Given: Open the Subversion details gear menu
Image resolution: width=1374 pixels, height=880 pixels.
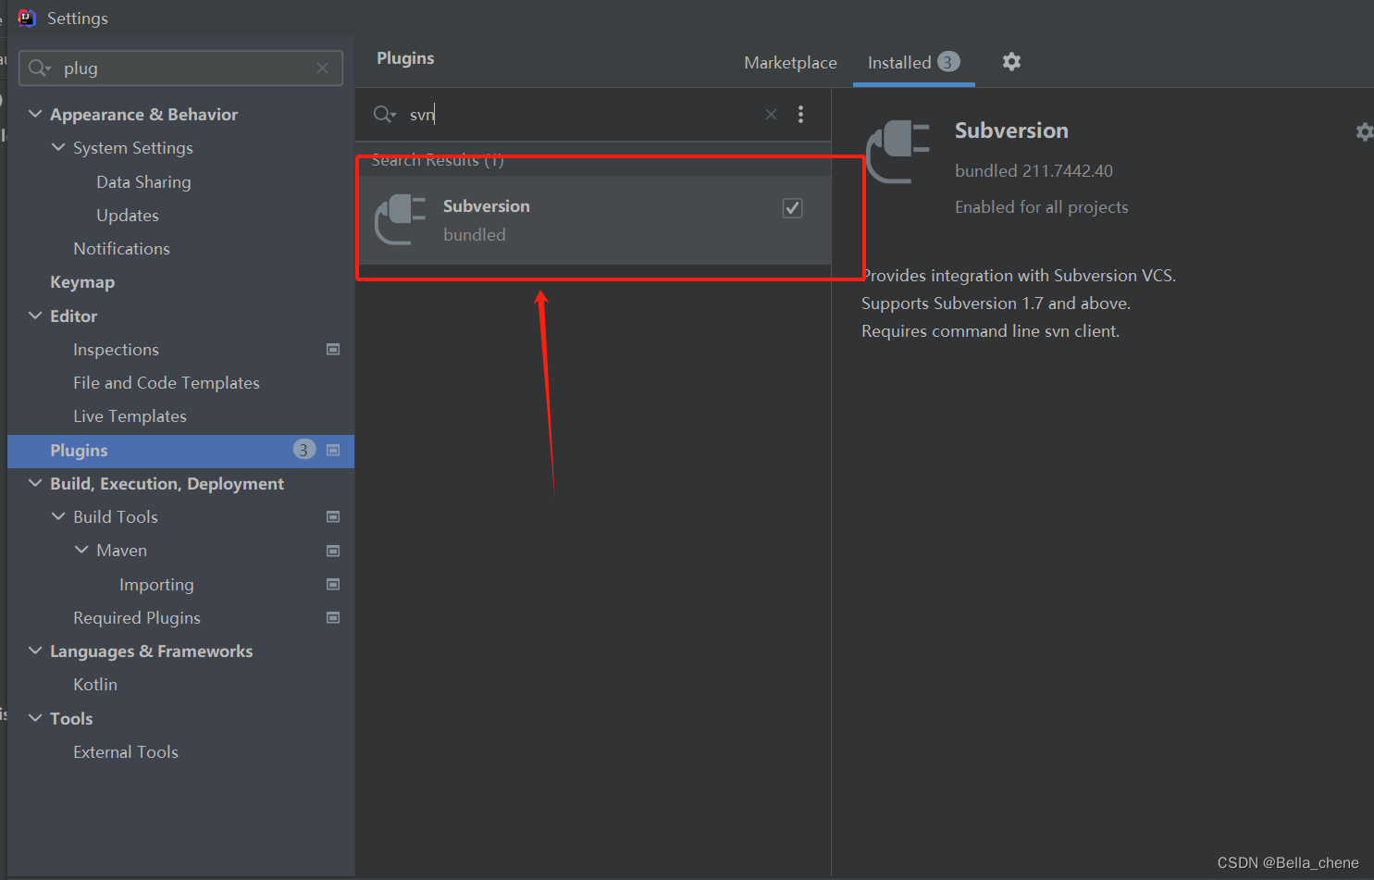Looking at the screenshot, I should [1364, 132].
